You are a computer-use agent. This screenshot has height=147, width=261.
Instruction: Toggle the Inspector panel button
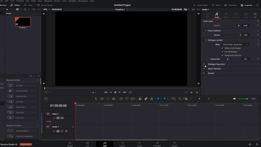246,5
